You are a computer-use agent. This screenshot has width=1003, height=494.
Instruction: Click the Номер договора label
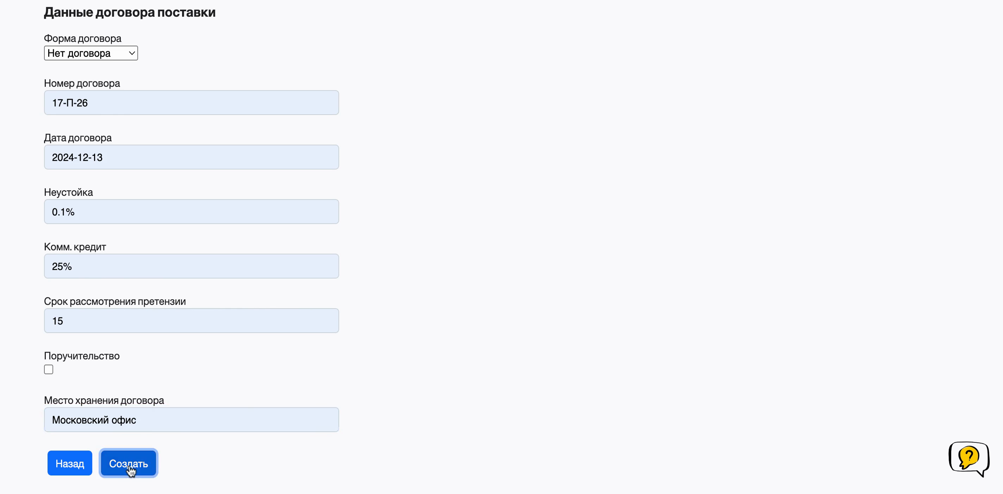[x=82, y=83]
